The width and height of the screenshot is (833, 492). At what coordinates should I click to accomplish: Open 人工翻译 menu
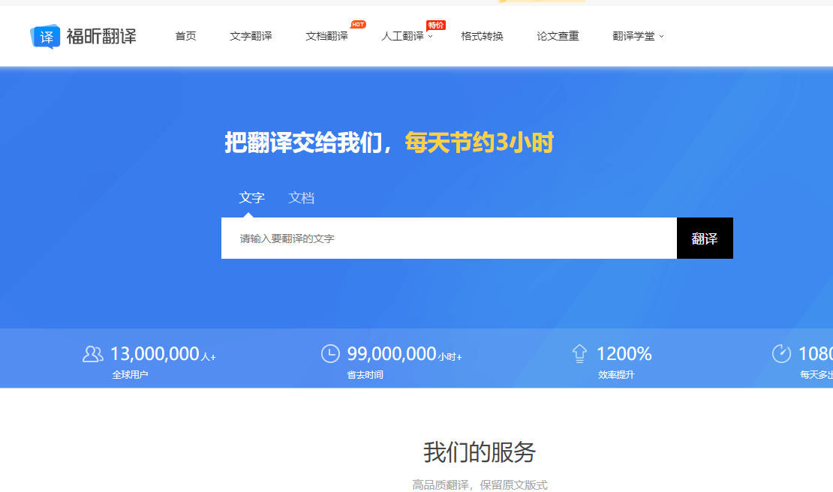[x=403, y=36]
